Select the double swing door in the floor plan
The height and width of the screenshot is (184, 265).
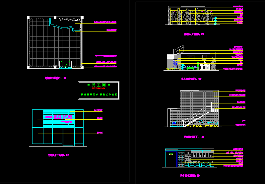point(65,64)
